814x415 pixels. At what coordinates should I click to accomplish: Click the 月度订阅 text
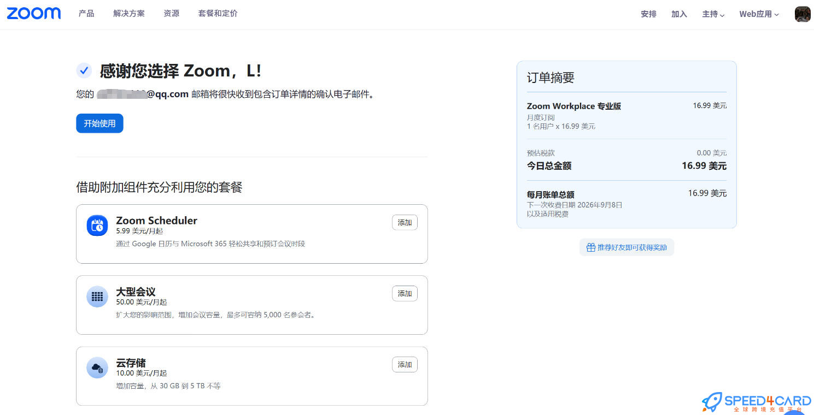pyautogui.click(x=541, y=117)
